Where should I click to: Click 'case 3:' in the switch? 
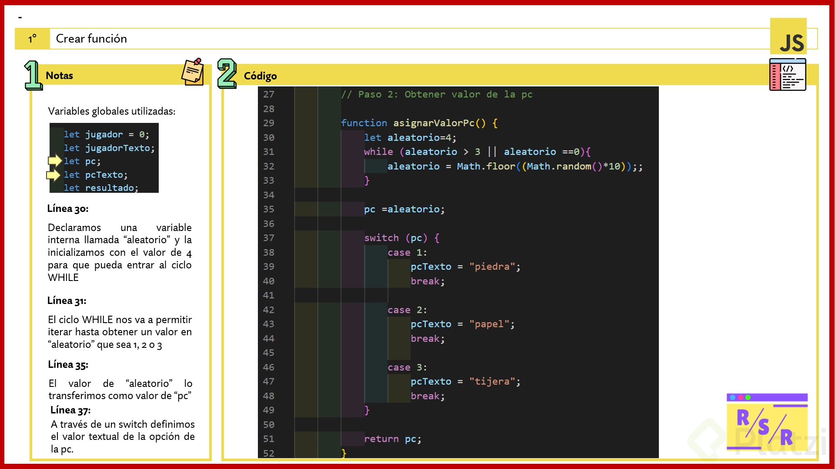[x=407, y=367]
